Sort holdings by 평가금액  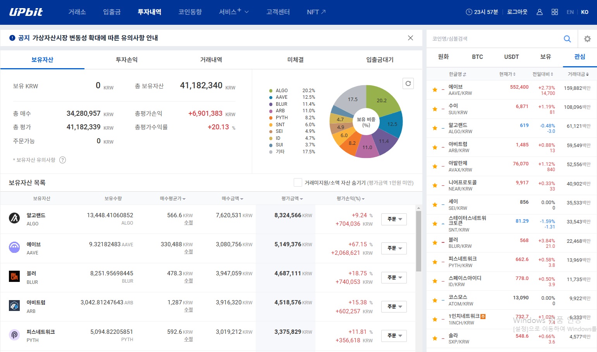click(292, 198)
